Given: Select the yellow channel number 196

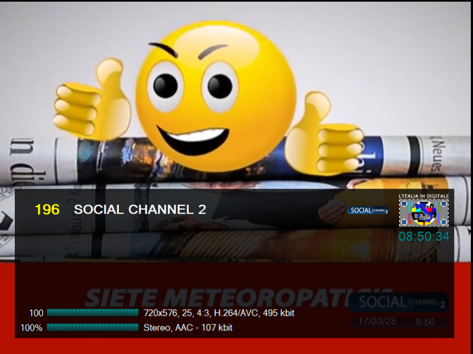Looking at the screenshot, I should [x=47, y=209].
